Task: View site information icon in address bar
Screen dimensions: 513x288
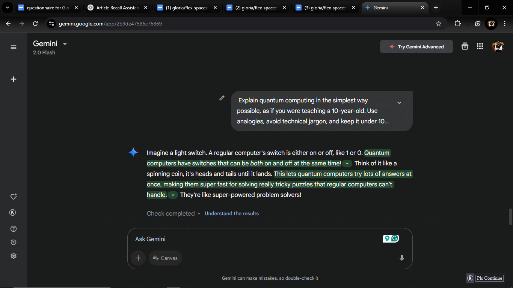Action: 51,24
